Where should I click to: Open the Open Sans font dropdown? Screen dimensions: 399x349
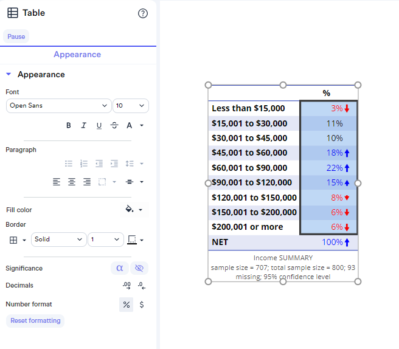(x=59, y=106)
